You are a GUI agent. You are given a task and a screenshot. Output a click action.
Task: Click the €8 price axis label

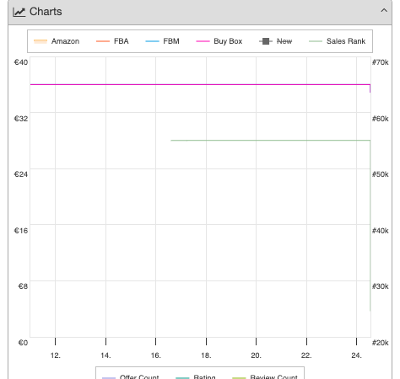click(23, 286)
